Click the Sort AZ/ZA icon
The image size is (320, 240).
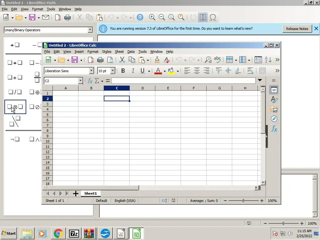258,60
